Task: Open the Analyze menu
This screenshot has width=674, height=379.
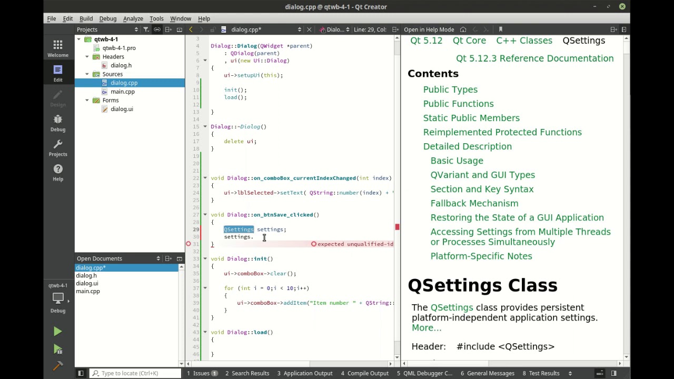Action: [133, 18]
